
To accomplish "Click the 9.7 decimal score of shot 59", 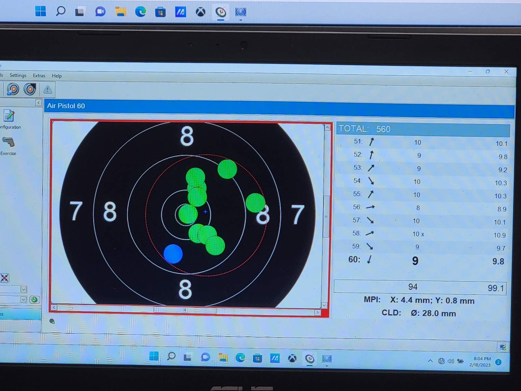I will 501,248.
